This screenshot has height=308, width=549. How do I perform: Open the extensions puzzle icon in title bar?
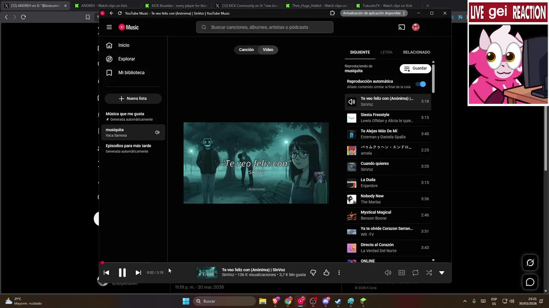(332, 13)
